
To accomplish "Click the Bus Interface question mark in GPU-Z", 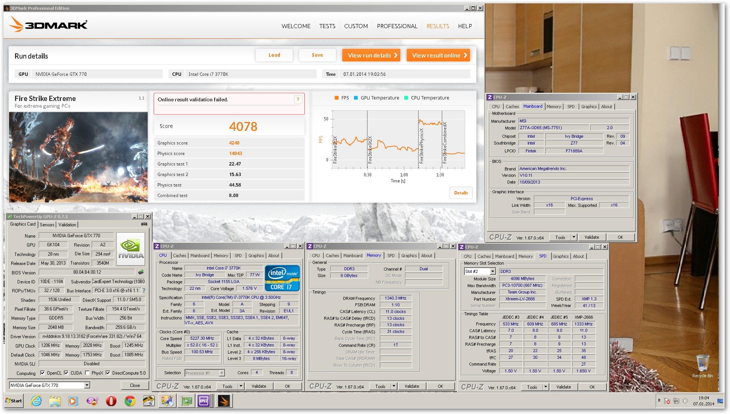I will click(x=144, y=291).
